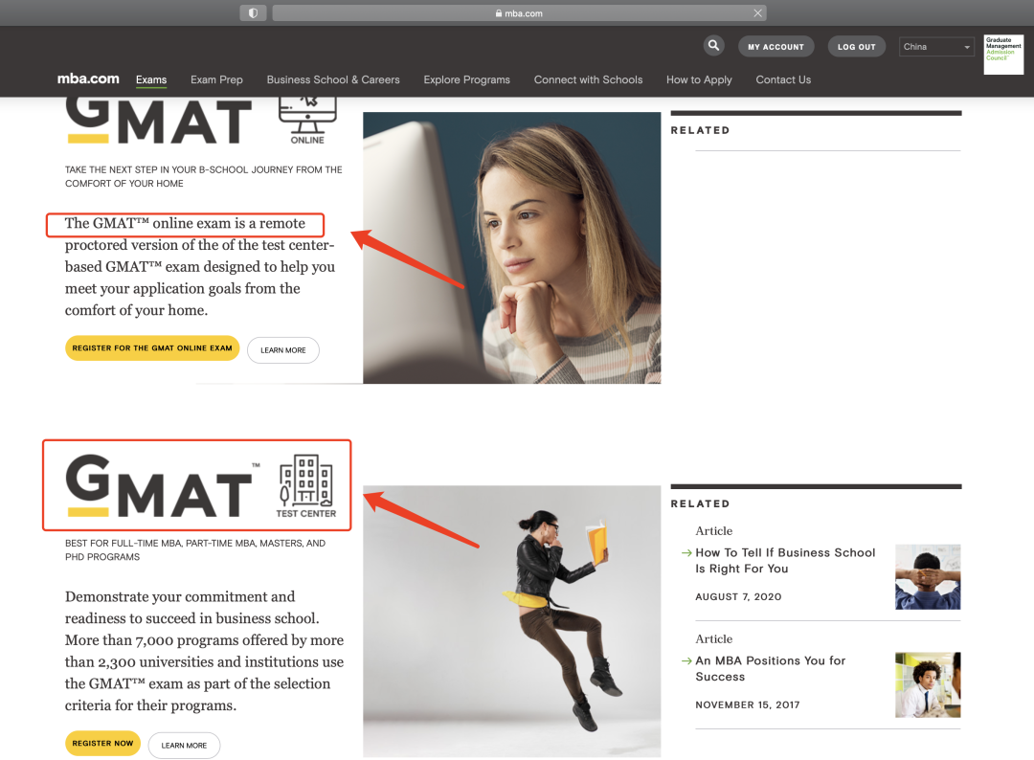The width and height of the screenshot is (1034, 760).
Task: Click the search magnifier icon
Action: coord(713,46)
